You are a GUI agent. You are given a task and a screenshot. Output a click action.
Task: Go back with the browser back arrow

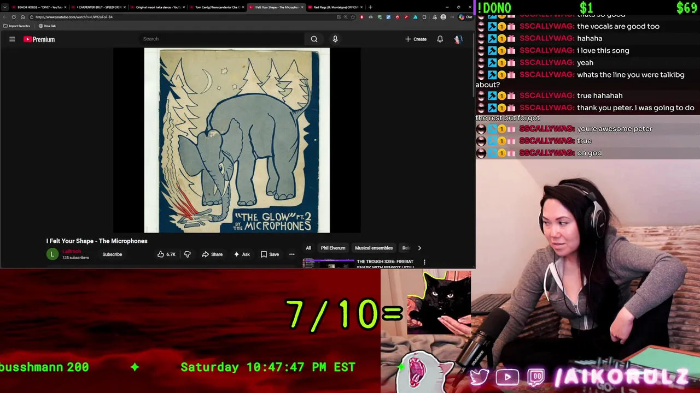pos(5,17)
